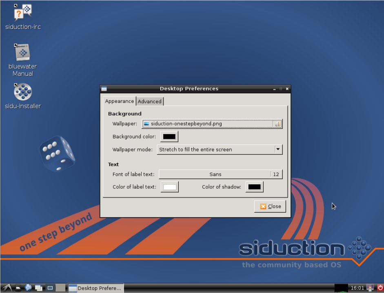Open the file manager launcher on the panel
384x293 pixels.
[x=18, y=288]
